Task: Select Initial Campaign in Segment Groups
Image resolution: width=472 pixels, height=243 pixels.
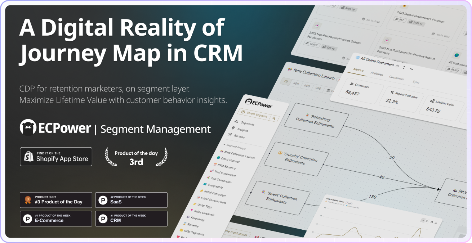Action: tap(215, 194)
